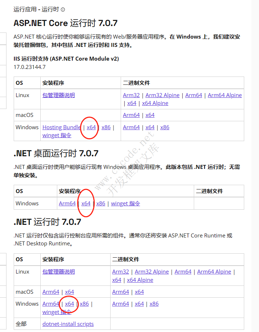Download Arm32 Linux binary for .NET 运行时
This screenshot has height=332, width=259.
click(x=121, y=272)
